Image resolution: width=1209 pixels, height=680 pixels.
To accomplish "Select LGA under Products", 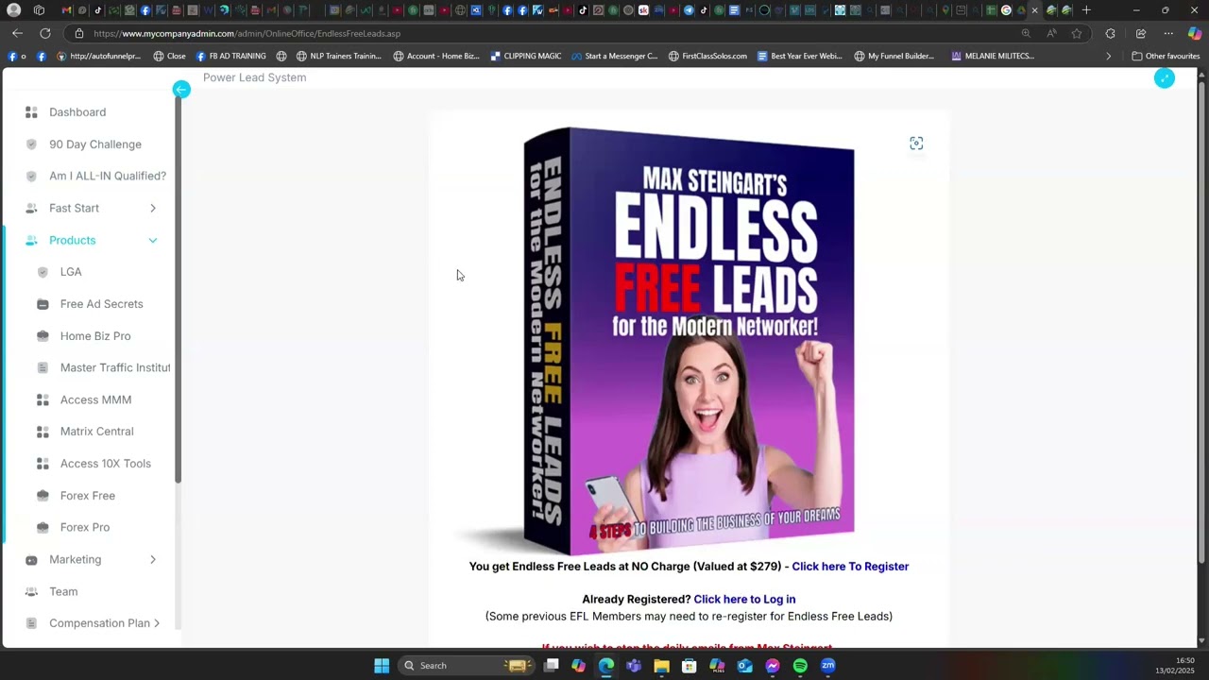I will click(x=71, y=272).
